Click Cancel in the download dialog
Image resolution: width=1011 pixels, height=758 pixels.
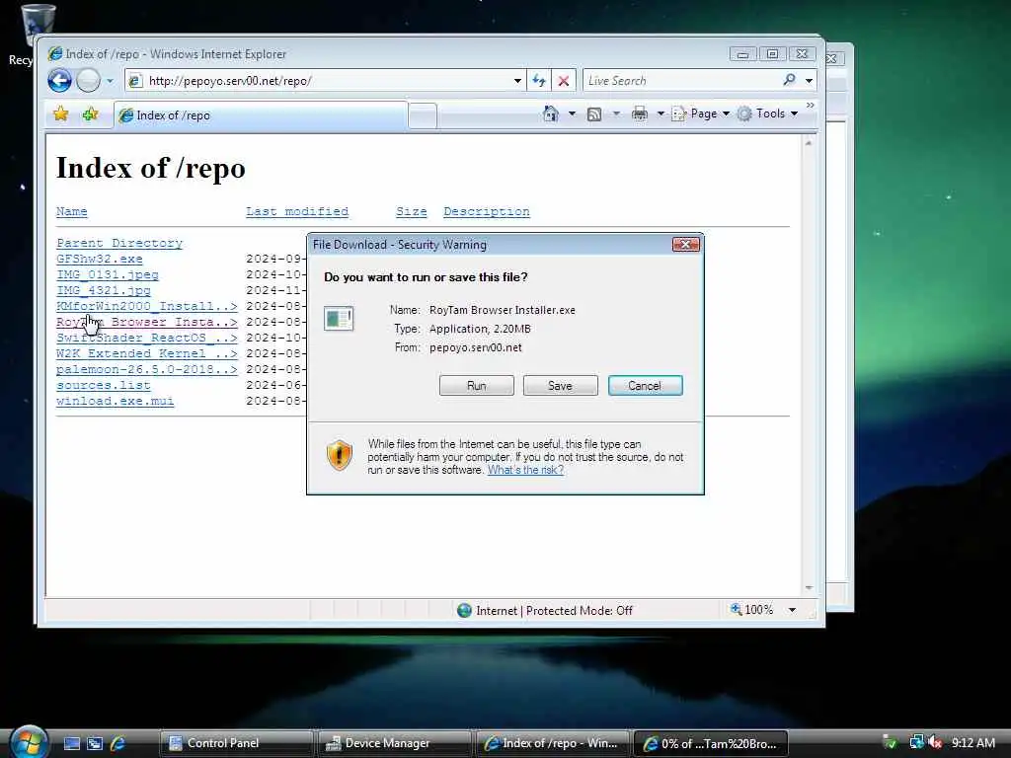tap(645, 386)
